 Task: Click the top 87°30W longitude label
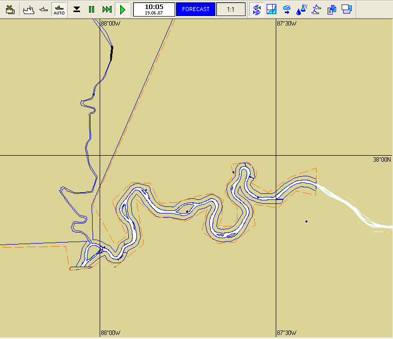point(287,24)
